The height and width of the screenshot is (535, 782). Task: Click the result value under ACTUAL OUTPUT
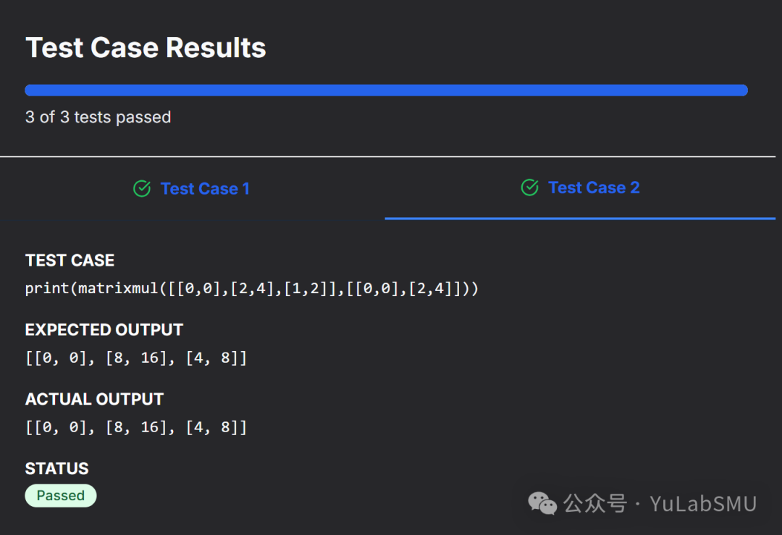136,427
